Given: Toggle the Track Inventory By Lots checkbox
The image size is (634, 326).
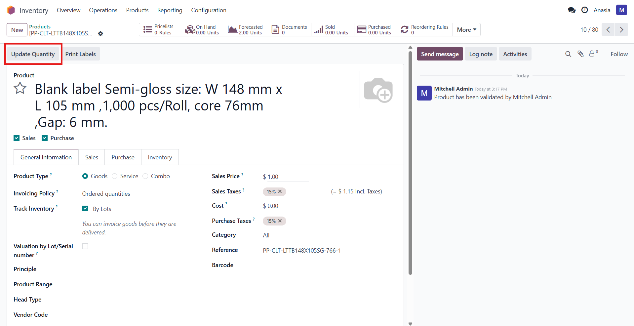Looking at the screenshot, I should click(85, 209).
